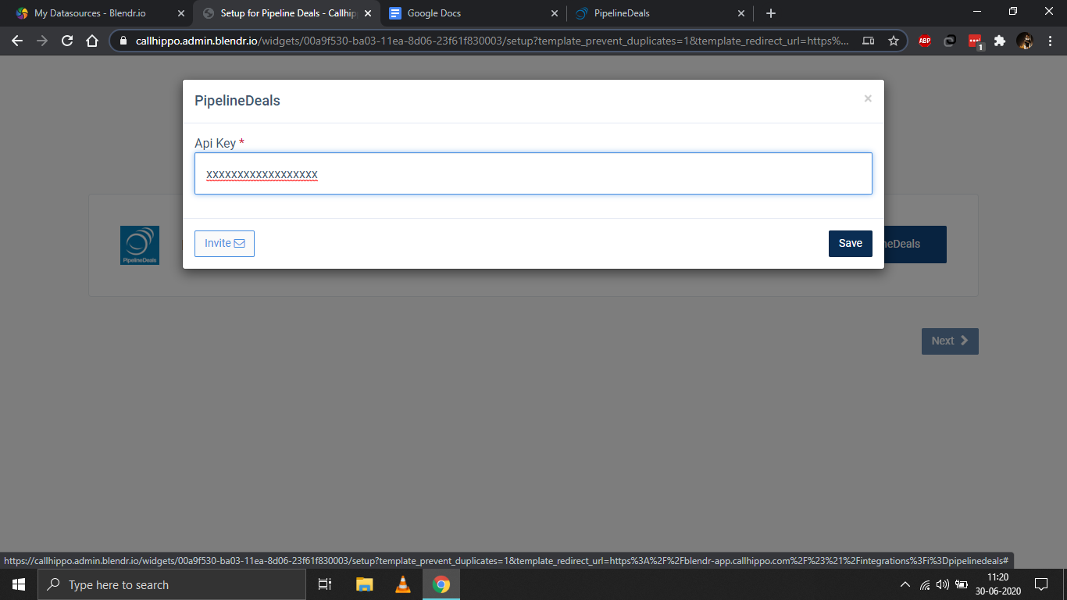Open the red extension with badge 1
Viewport: 1067px width, 600px height.
pos(975,41)
